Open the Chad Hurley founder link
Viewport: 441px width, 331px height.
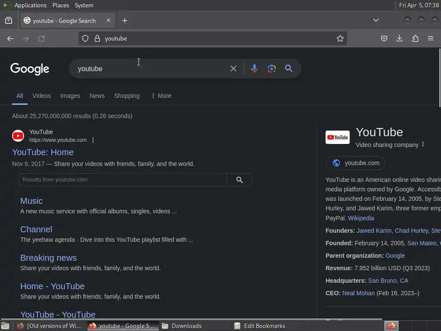(x=411, y=231)
